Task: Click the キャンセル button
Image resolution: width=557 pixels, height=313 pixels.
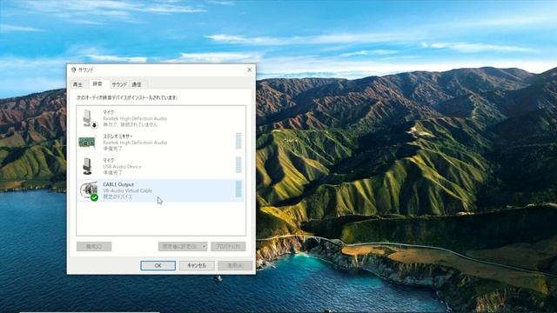Action: [197, 265]
